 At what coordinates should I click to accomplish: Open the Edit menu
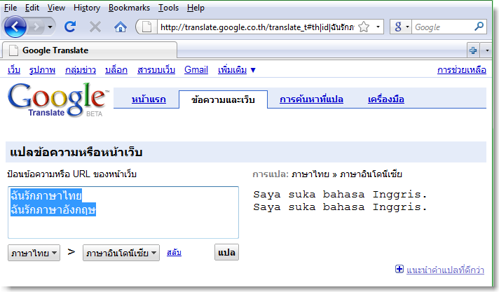(x=32, y=8)
